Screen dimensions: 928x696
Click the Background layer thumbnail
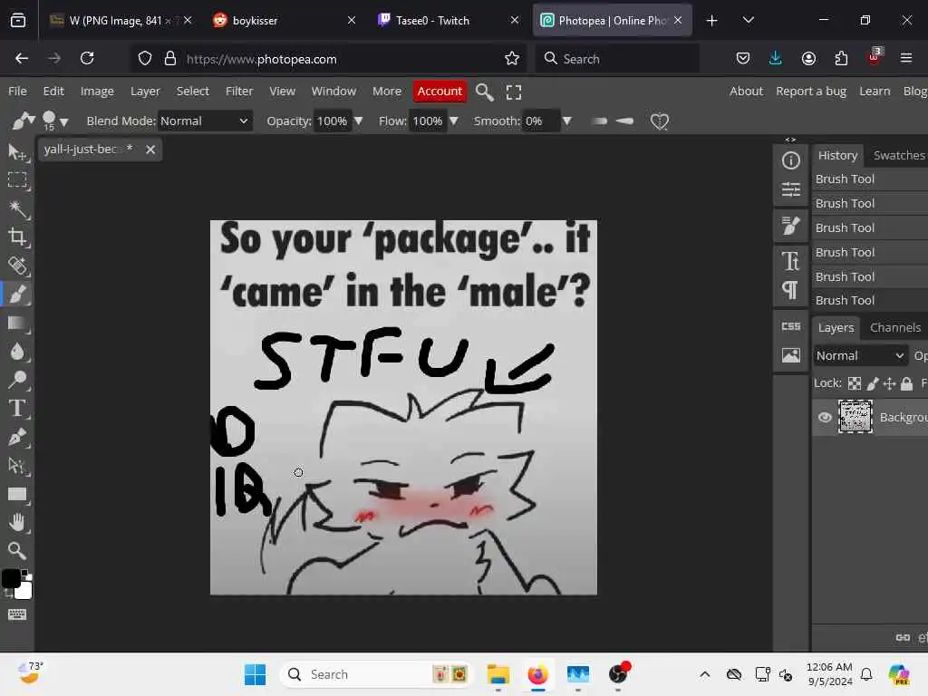click(x=855, y=417)
